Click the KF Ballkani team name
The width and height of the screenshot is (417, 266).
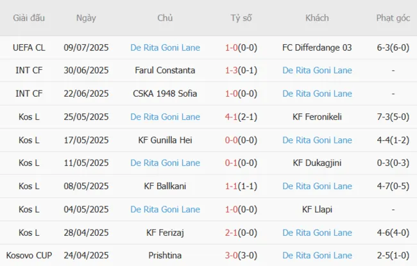(165, 187)
